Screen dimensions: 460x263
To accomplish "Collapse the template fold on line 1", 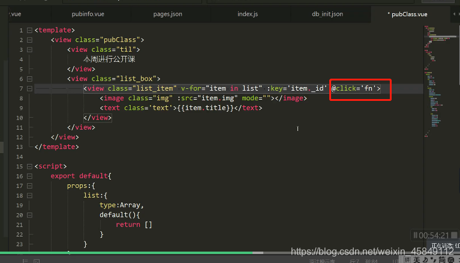I will click(29, 30).
